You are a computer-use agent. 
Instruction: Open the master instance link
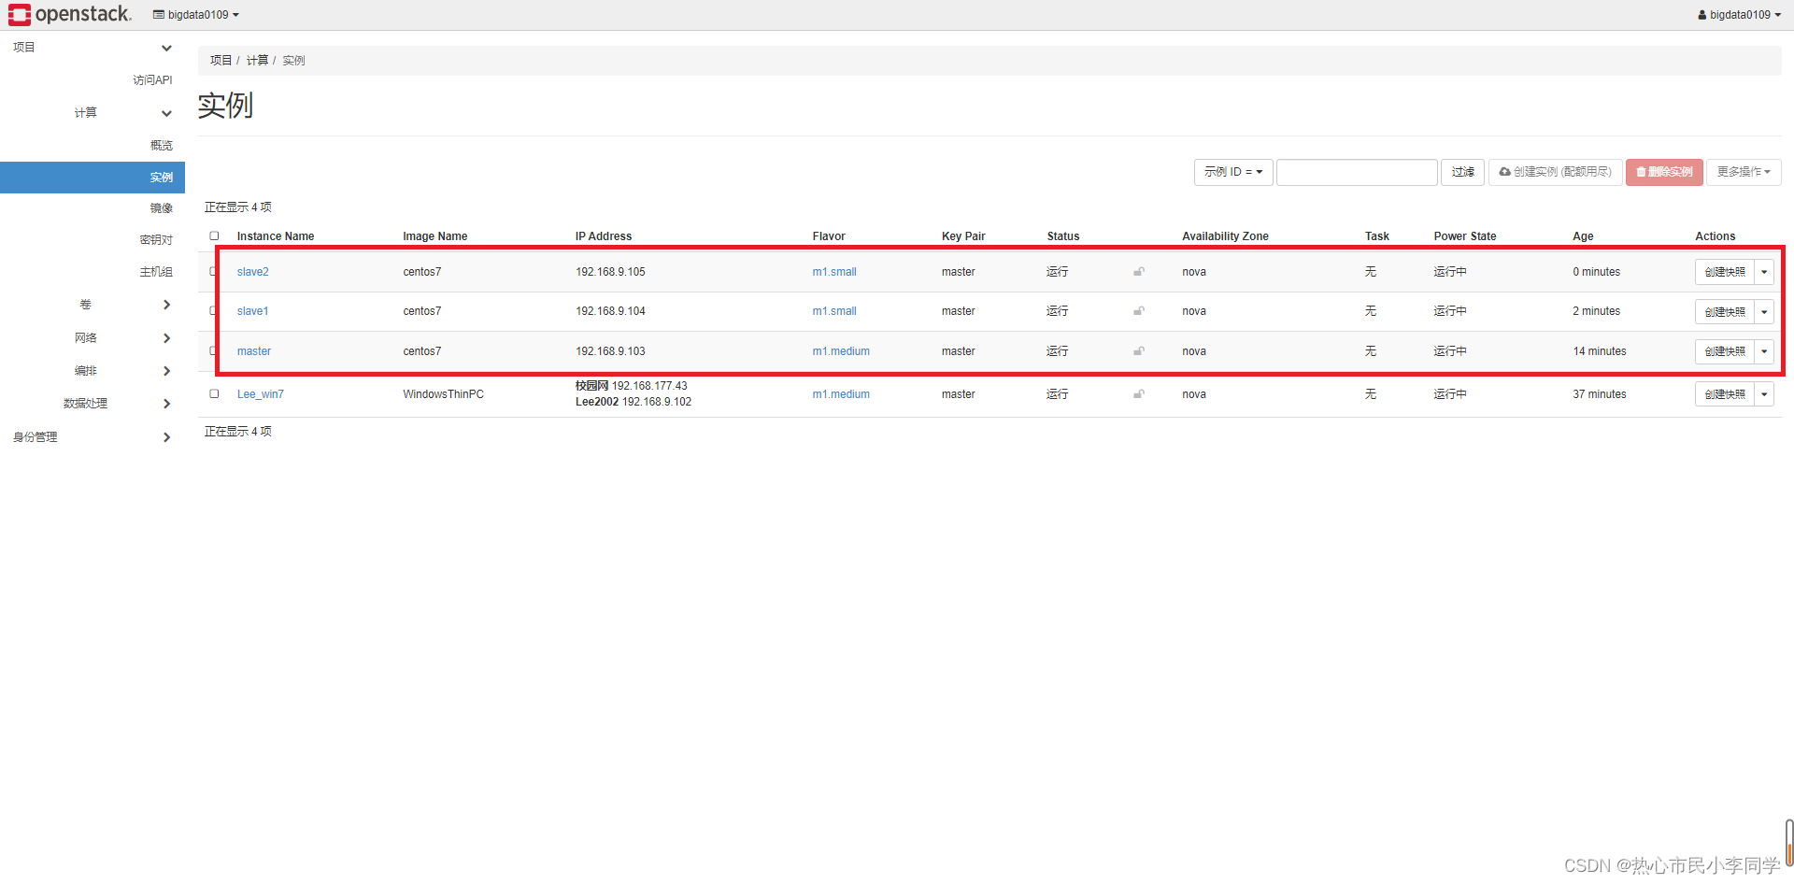[253, 351]
